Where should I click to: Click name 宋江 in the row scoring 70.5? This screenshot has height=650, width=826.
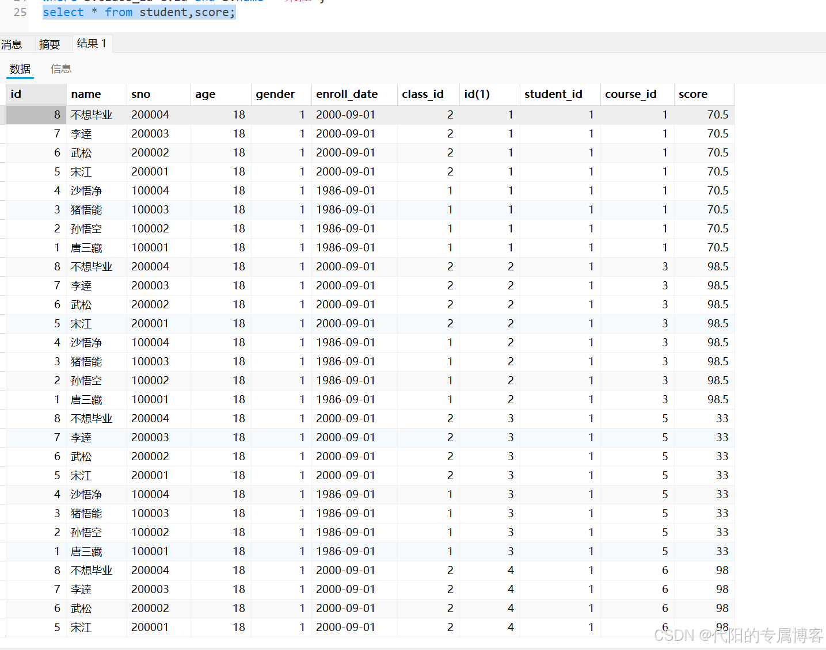[81, 172]
